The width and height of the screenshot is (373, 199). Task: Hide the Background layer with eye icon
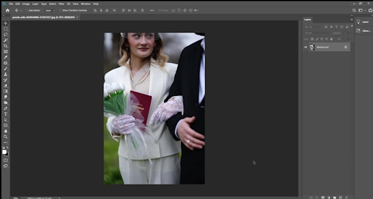pos(306,47)
